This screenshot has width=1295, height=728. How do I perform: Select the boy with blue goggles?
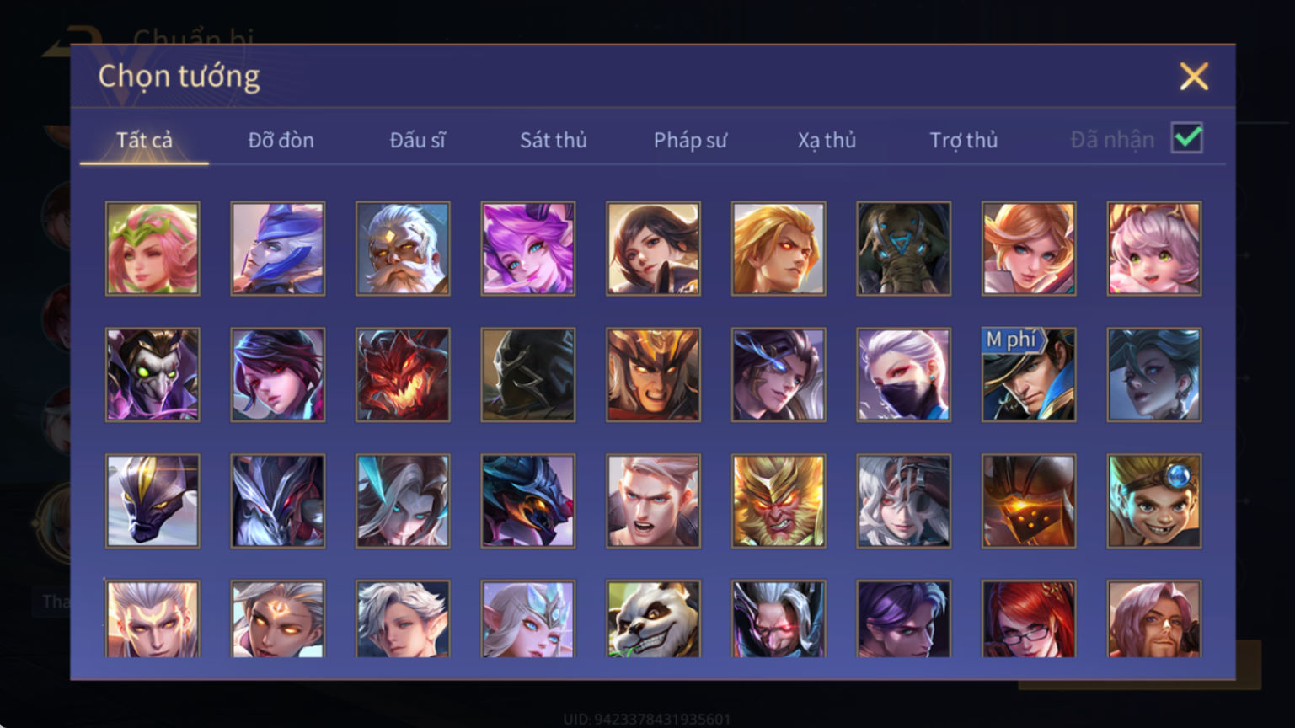(1154, 501)
